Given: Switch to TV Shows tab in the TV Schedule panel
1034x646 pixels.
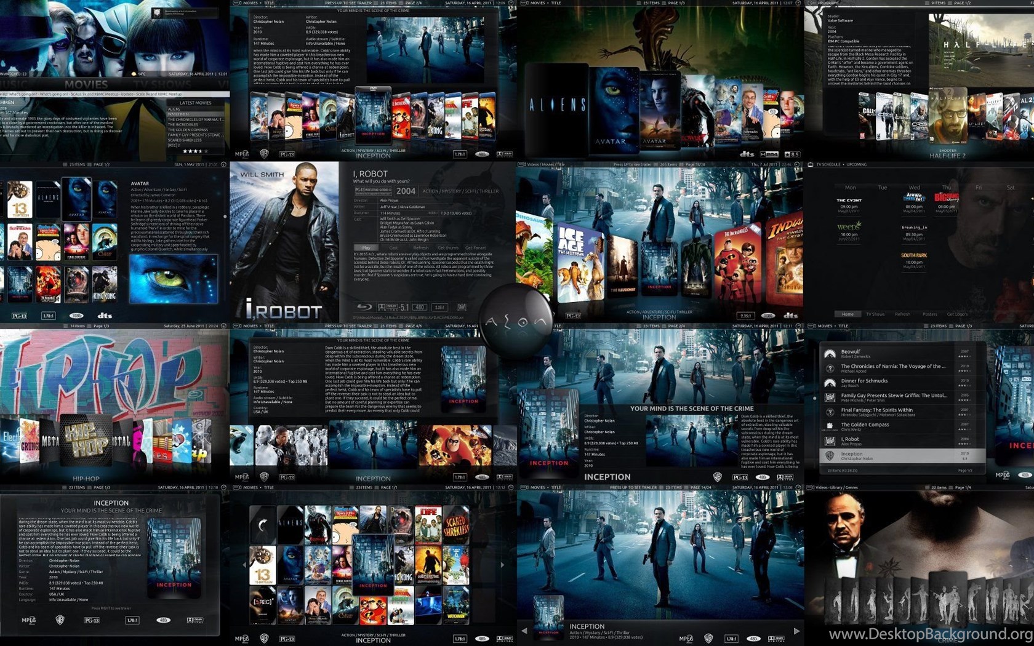Looking at the screenshot, I should click(875, 314).
